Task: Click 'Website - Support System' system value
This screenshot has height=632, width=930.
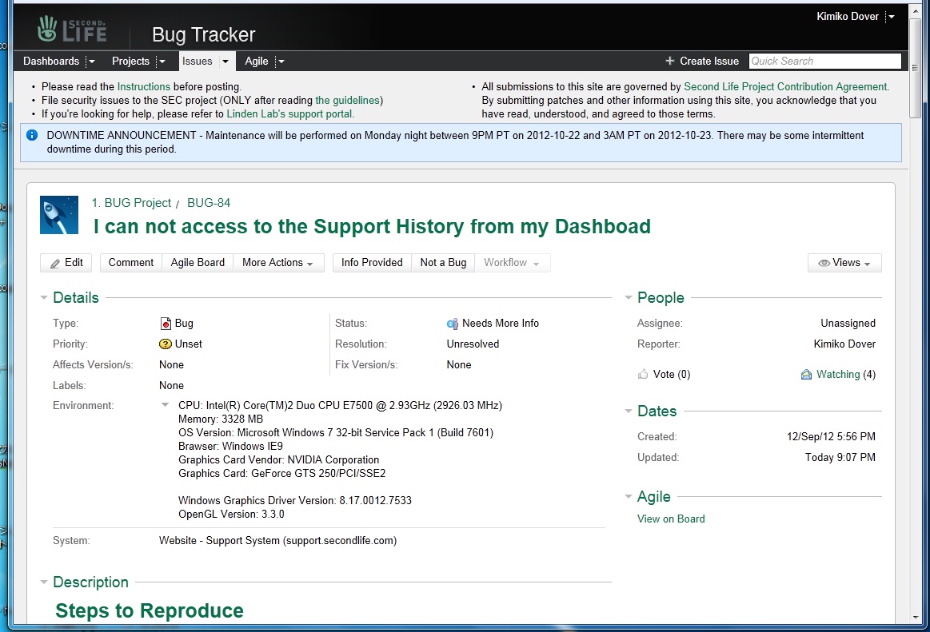Action: pyautogui.click(x=277, y=541)
